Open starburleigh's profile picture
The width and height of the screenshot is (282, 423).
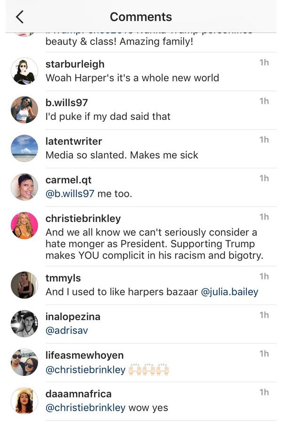(x=24, y=71)
